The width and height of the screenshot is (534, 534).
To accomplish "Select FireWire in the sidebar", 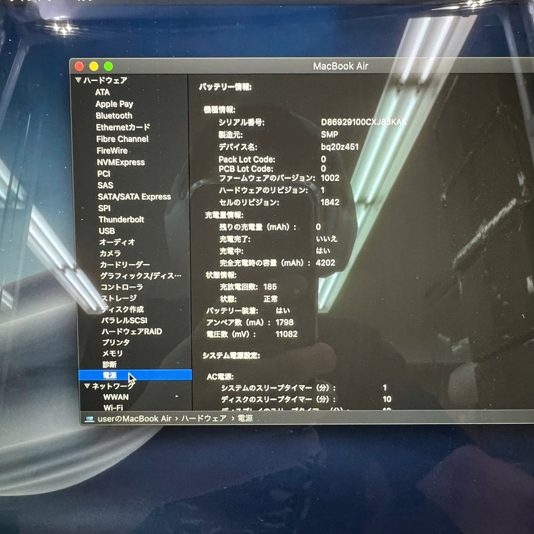I will coord(112,151).
